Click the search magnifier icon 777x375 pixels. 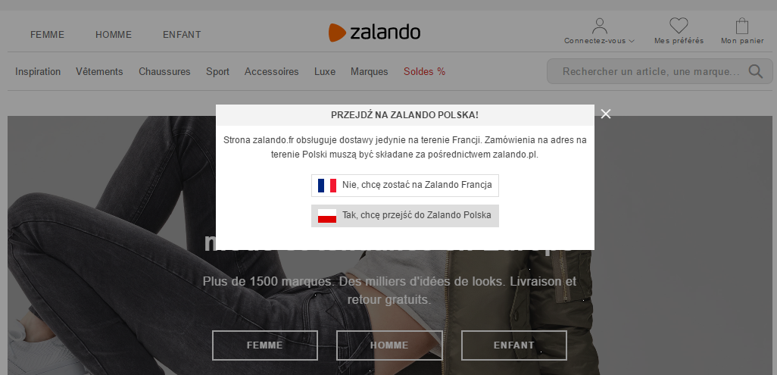point(756,71)
